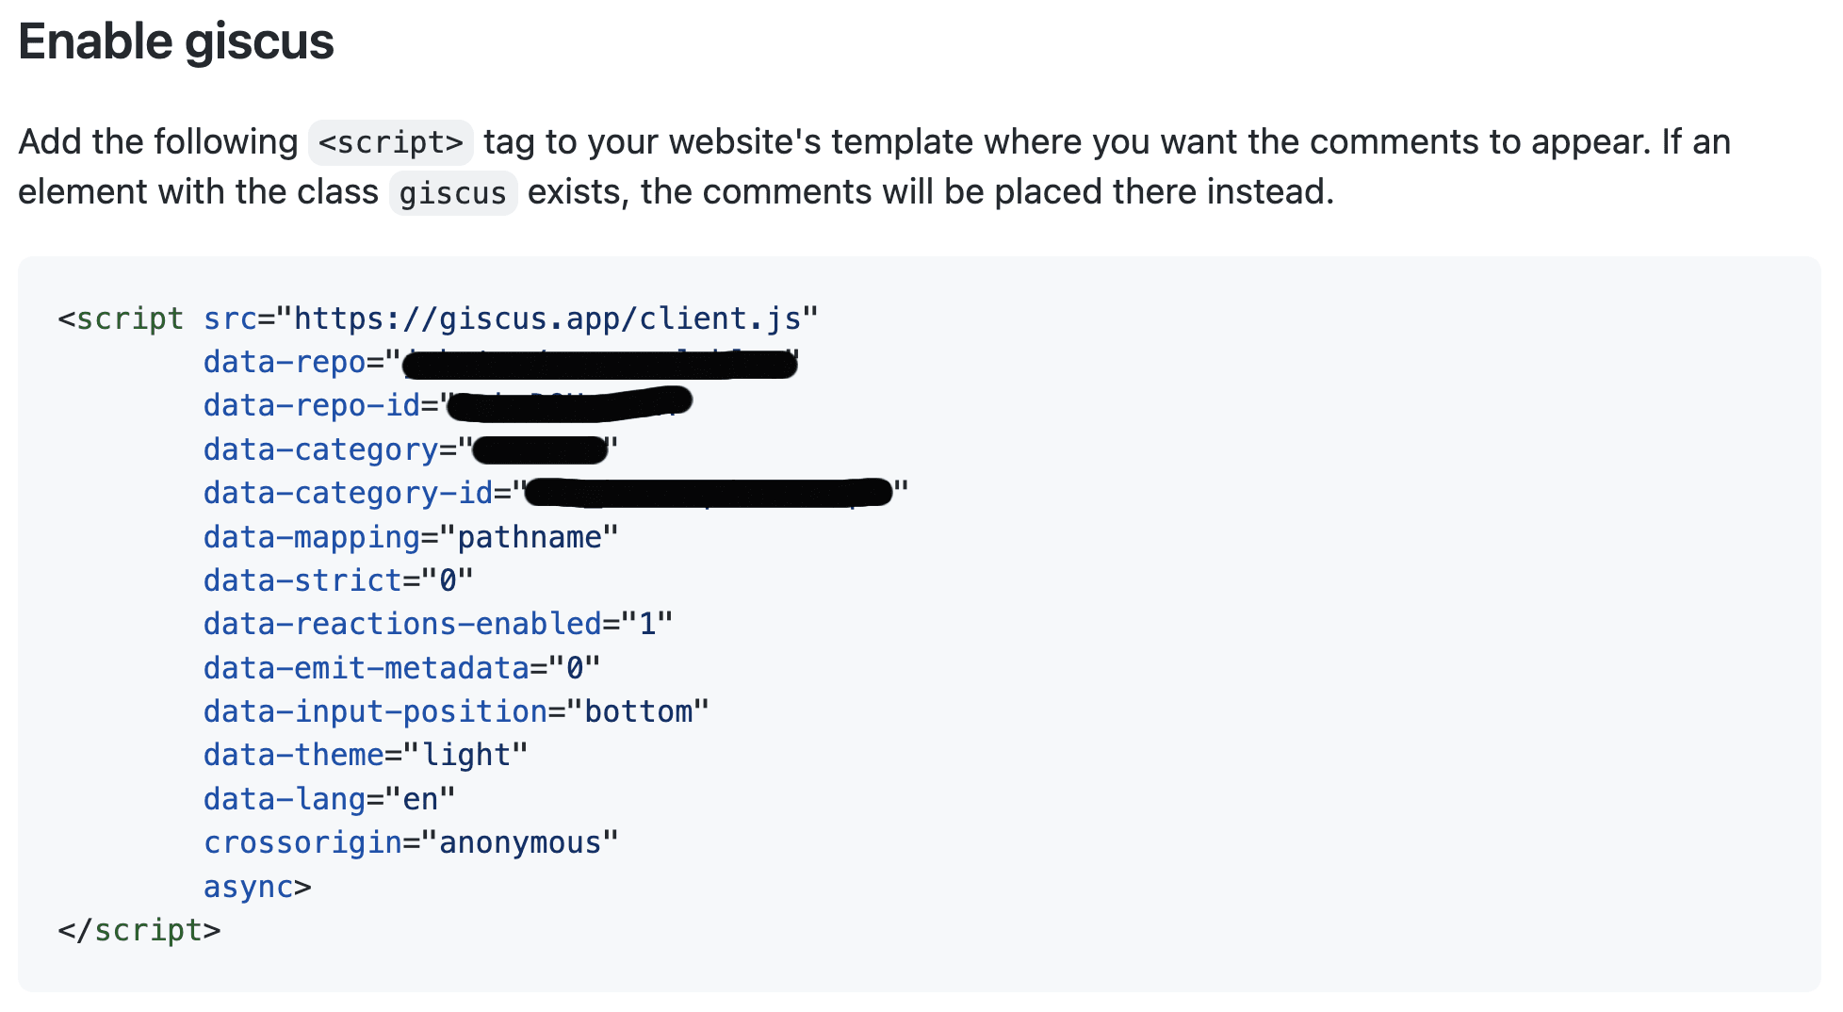Image resolution: width=1843 pixels, height=1012 pixels.
Task: Click the redacted data-repo-id value
Action: click(569, 405)
